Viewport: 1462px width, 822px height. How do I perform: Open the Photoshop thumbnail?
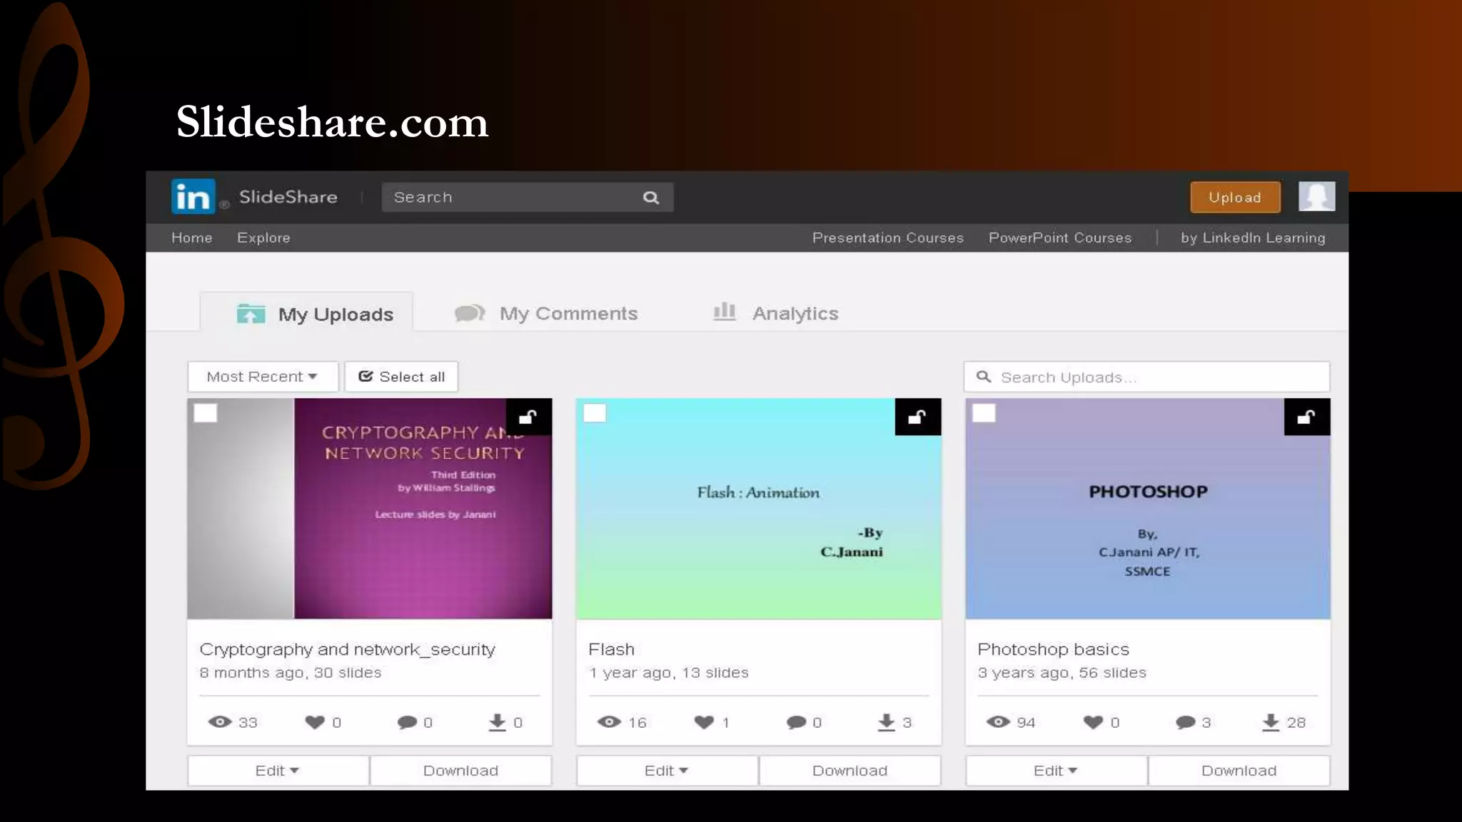tap(1147, 508)
